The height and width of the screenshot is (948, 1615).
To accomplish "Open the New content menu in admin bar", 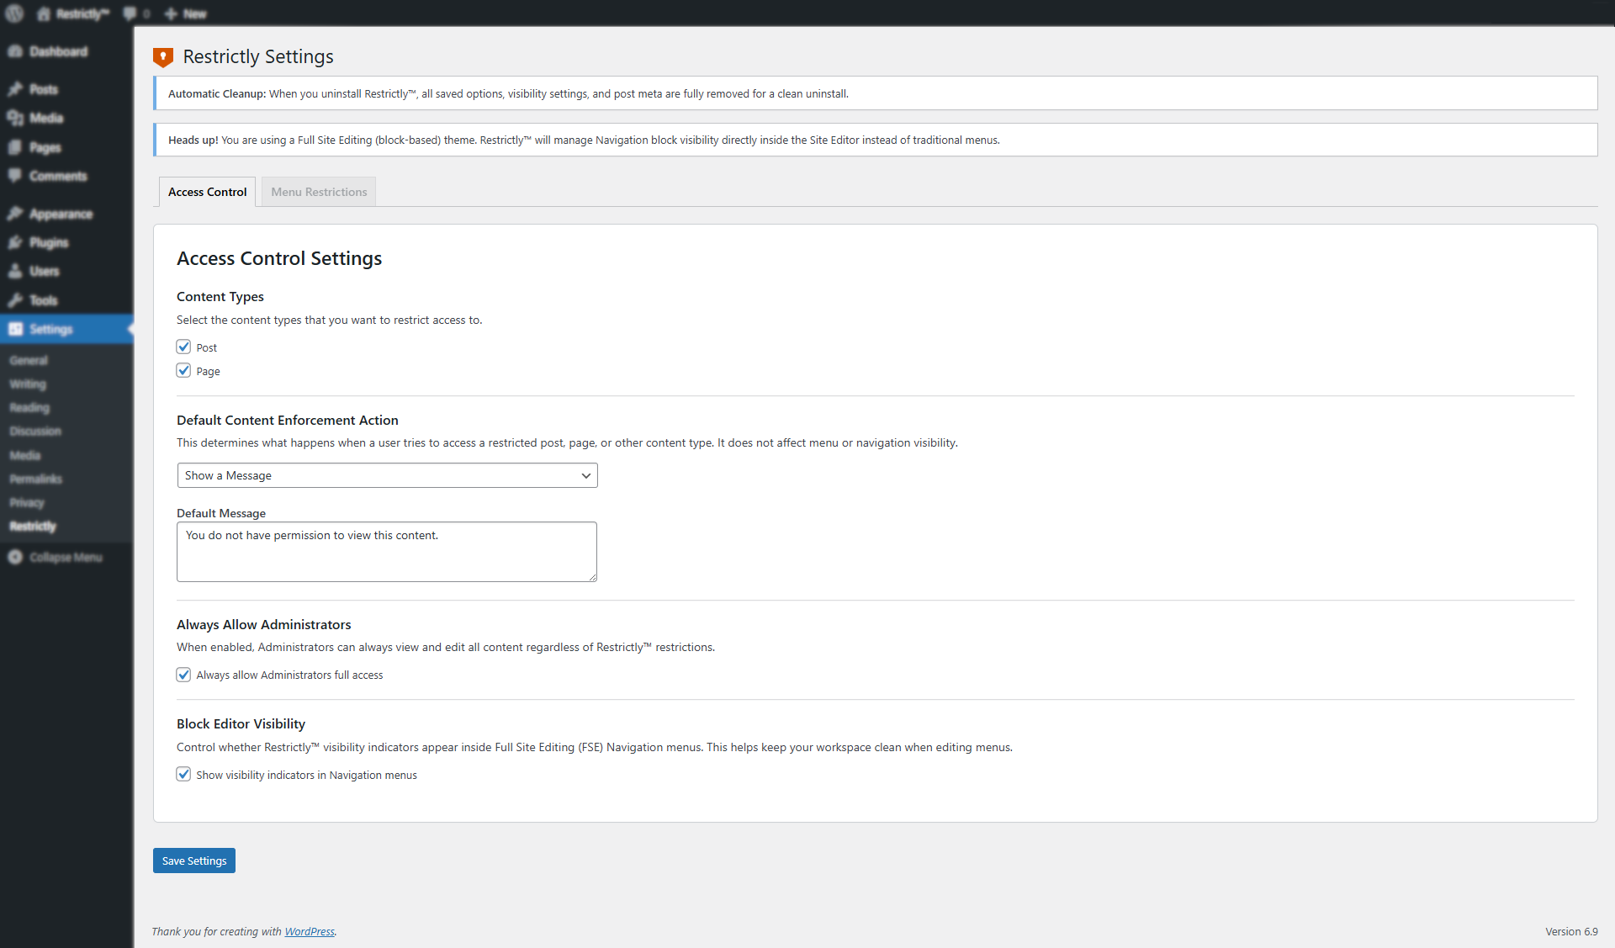I will [x=186, y=13].
